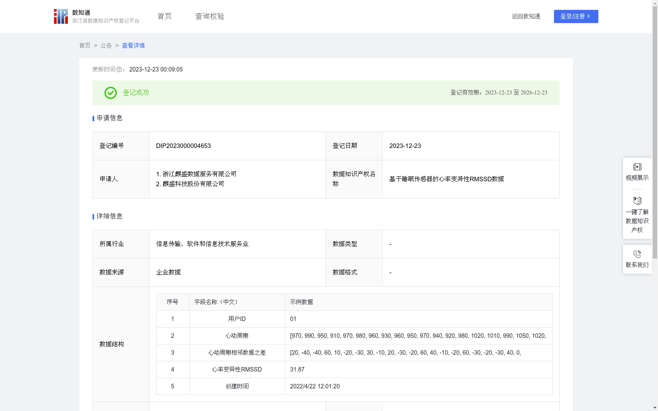Go to 首页 in the breadcrumb

[x=85, y=46]
